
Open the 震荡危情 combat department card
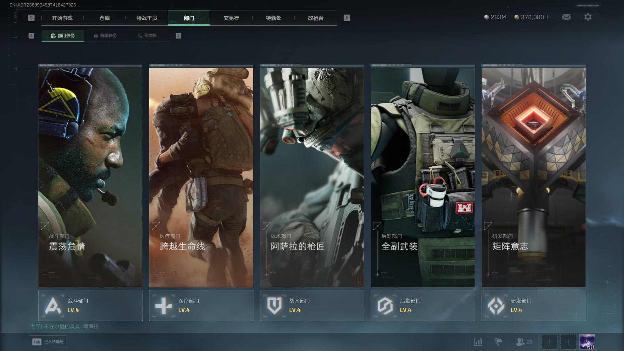90,177
